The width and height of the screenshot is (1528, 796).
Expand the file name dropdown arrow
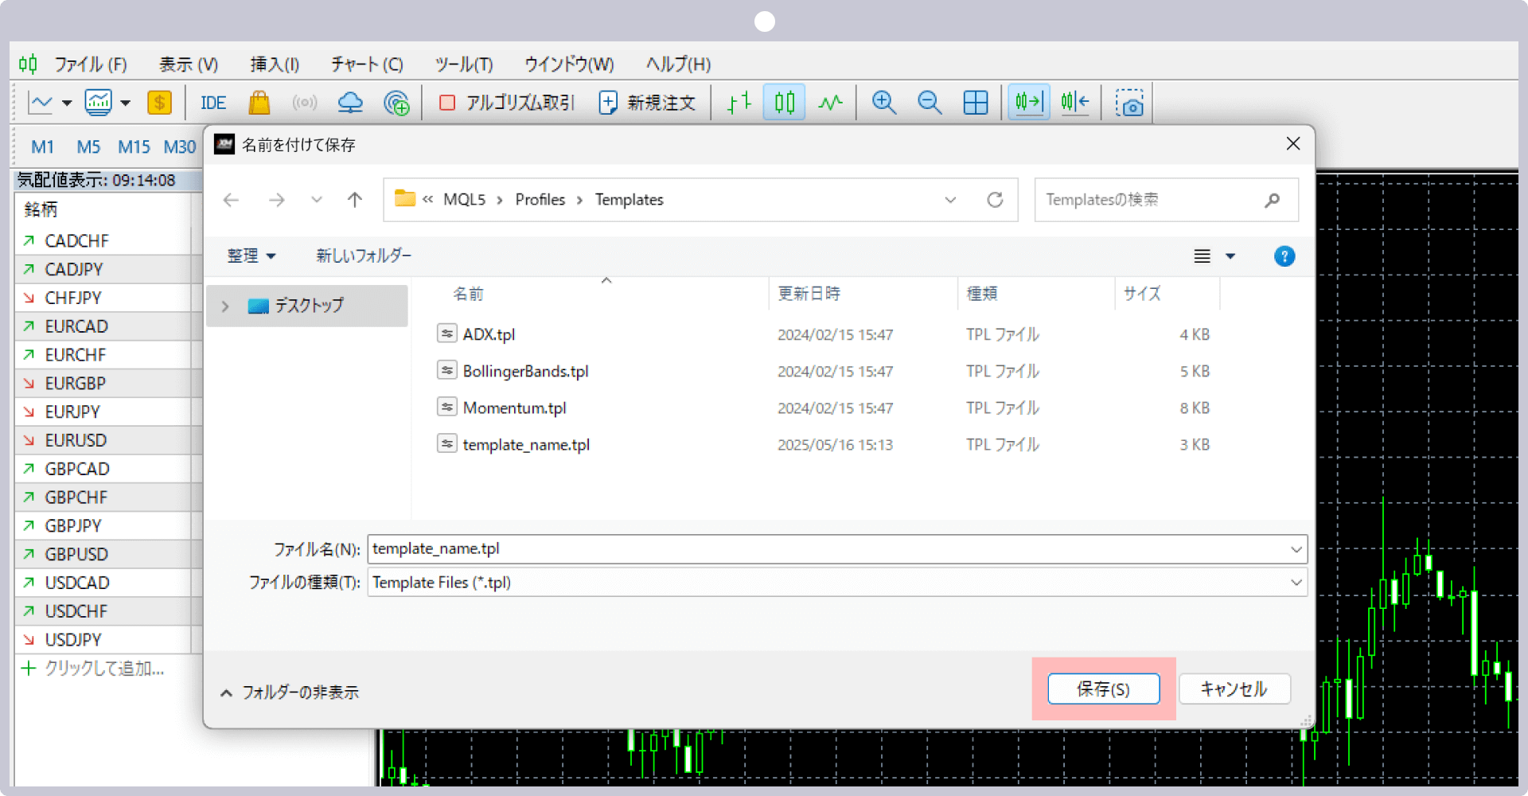click(x=1296, y=549)
